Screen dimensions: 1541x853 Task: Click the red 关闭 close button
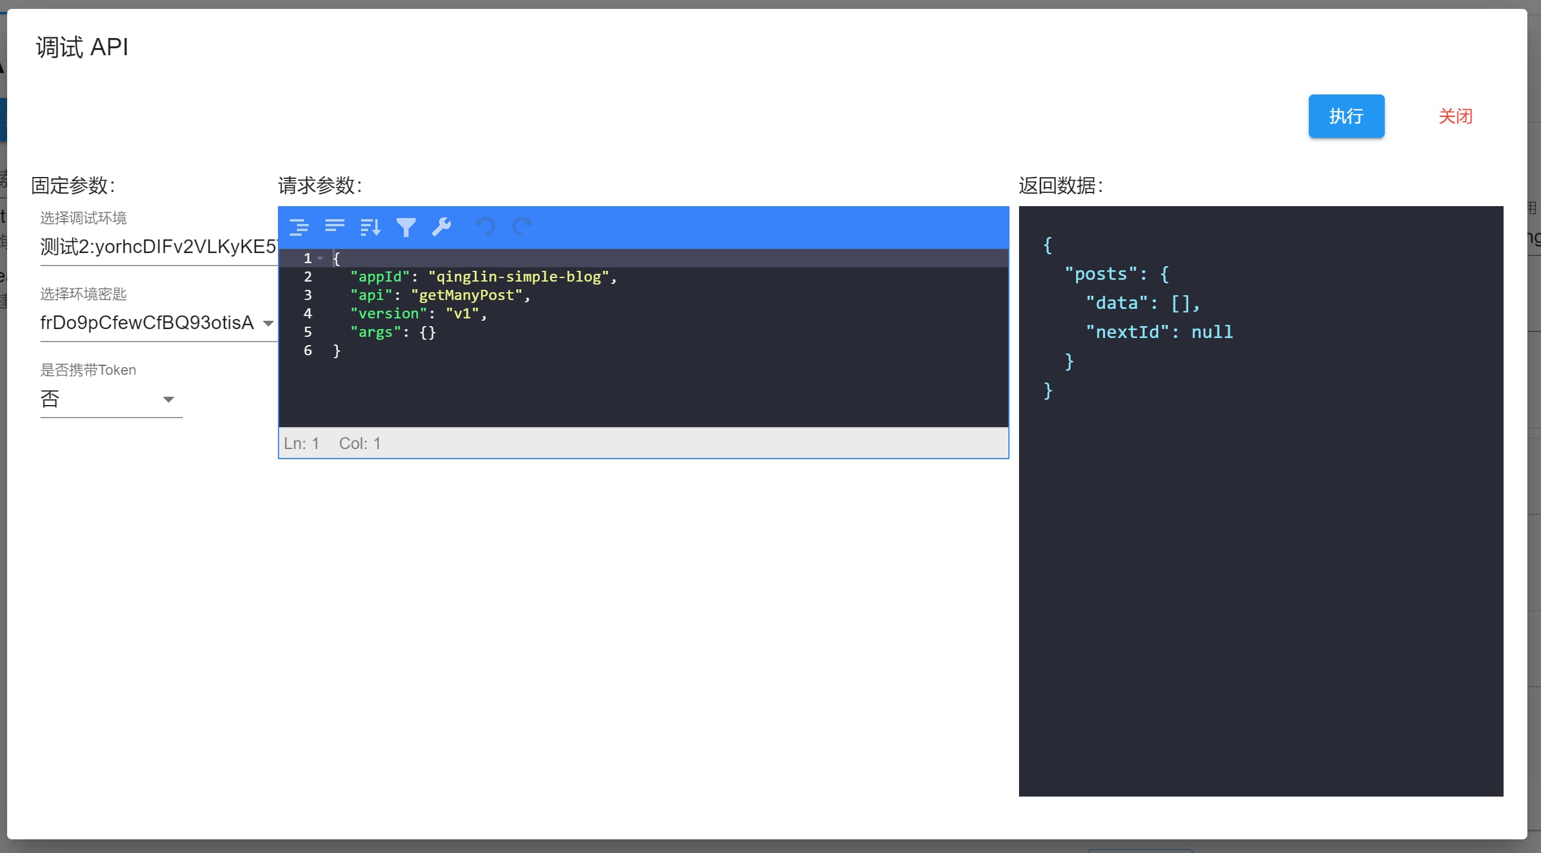pyautogui.click(x=1455, y=116)
